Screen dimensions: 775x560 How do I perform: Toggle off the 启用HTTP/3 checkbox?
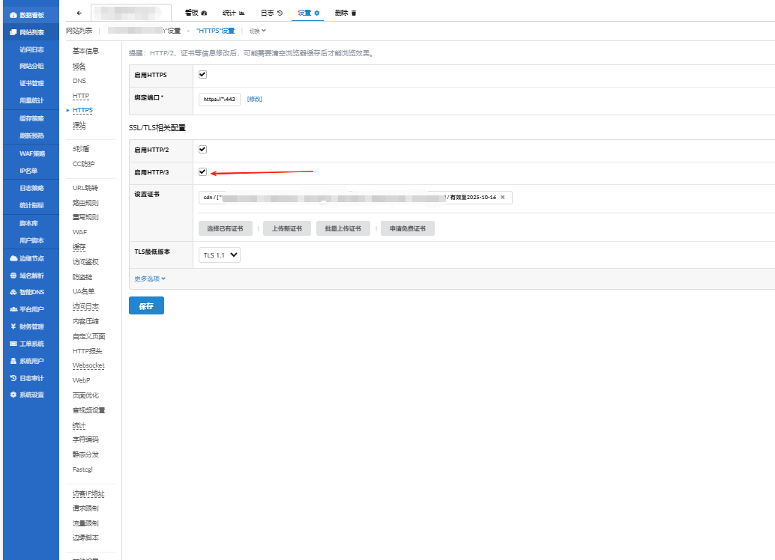pos(202,171)
